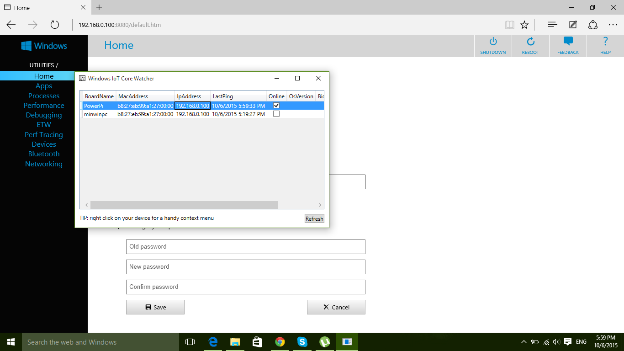Open the Windows Start menu
The width and height of the screenshot is (624, 351).
(x=11, y=342)
